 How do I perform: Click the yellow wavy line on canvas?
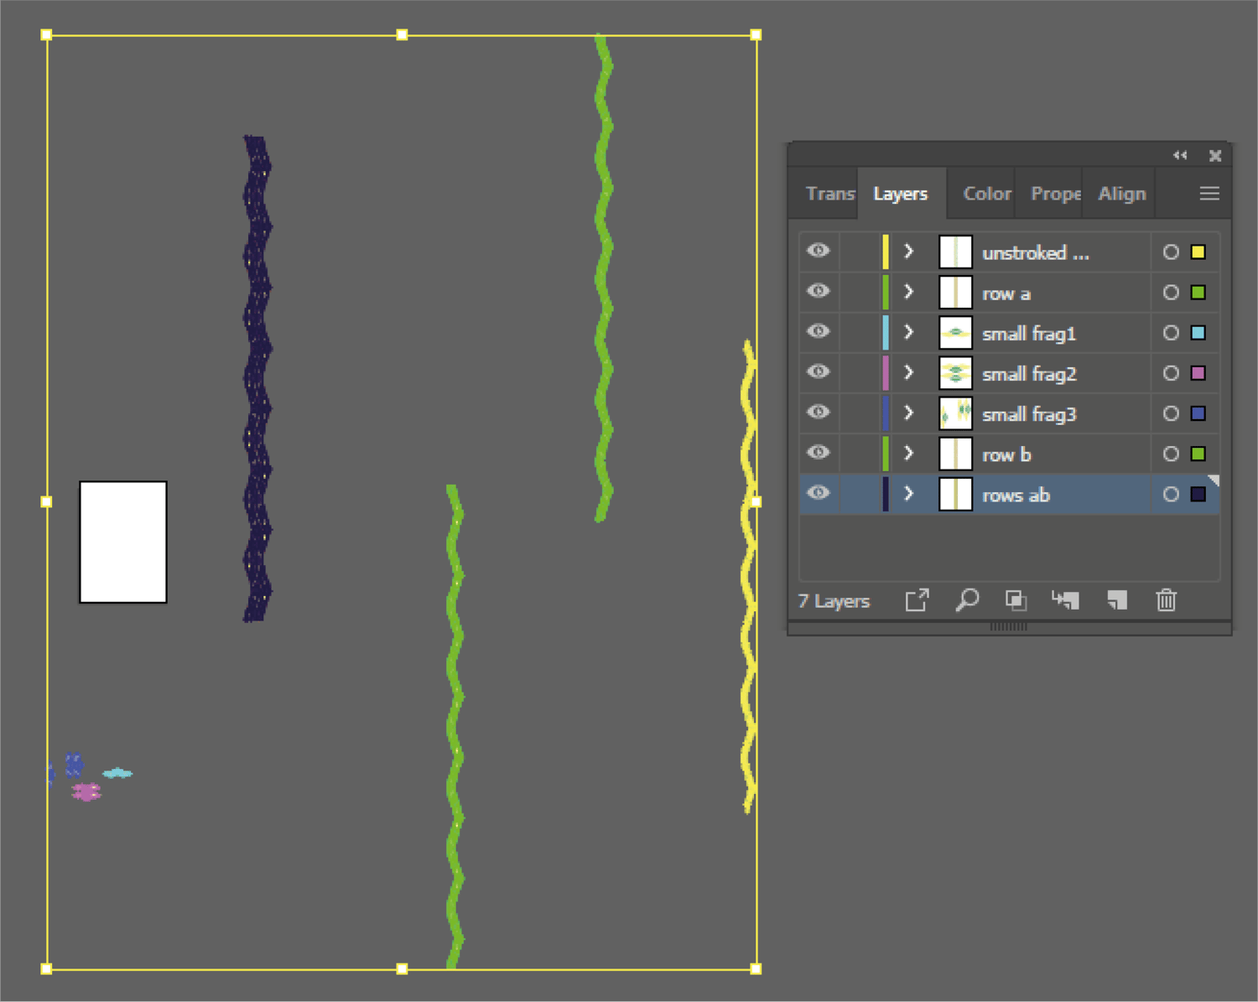(x=749, y=577)
